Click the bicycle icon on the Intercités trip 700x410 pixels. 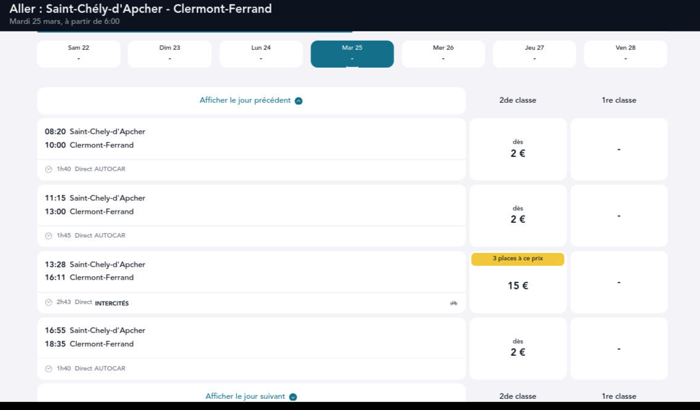coord(454,303)
